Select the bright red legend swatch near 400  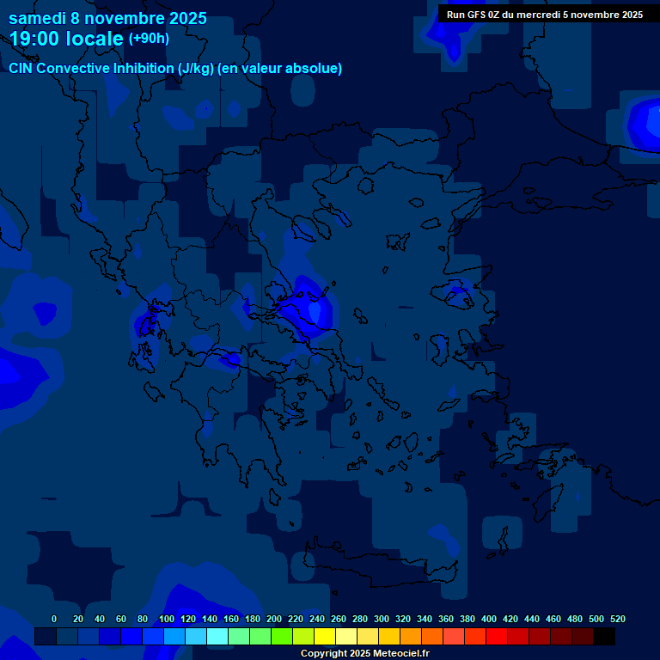tap(496, 636)
